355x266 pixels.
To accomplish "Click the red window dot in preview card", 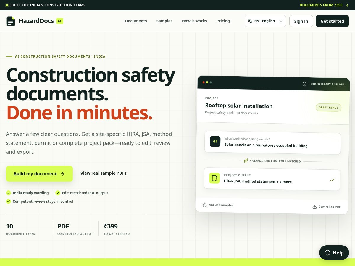I will tap(204, 82).
